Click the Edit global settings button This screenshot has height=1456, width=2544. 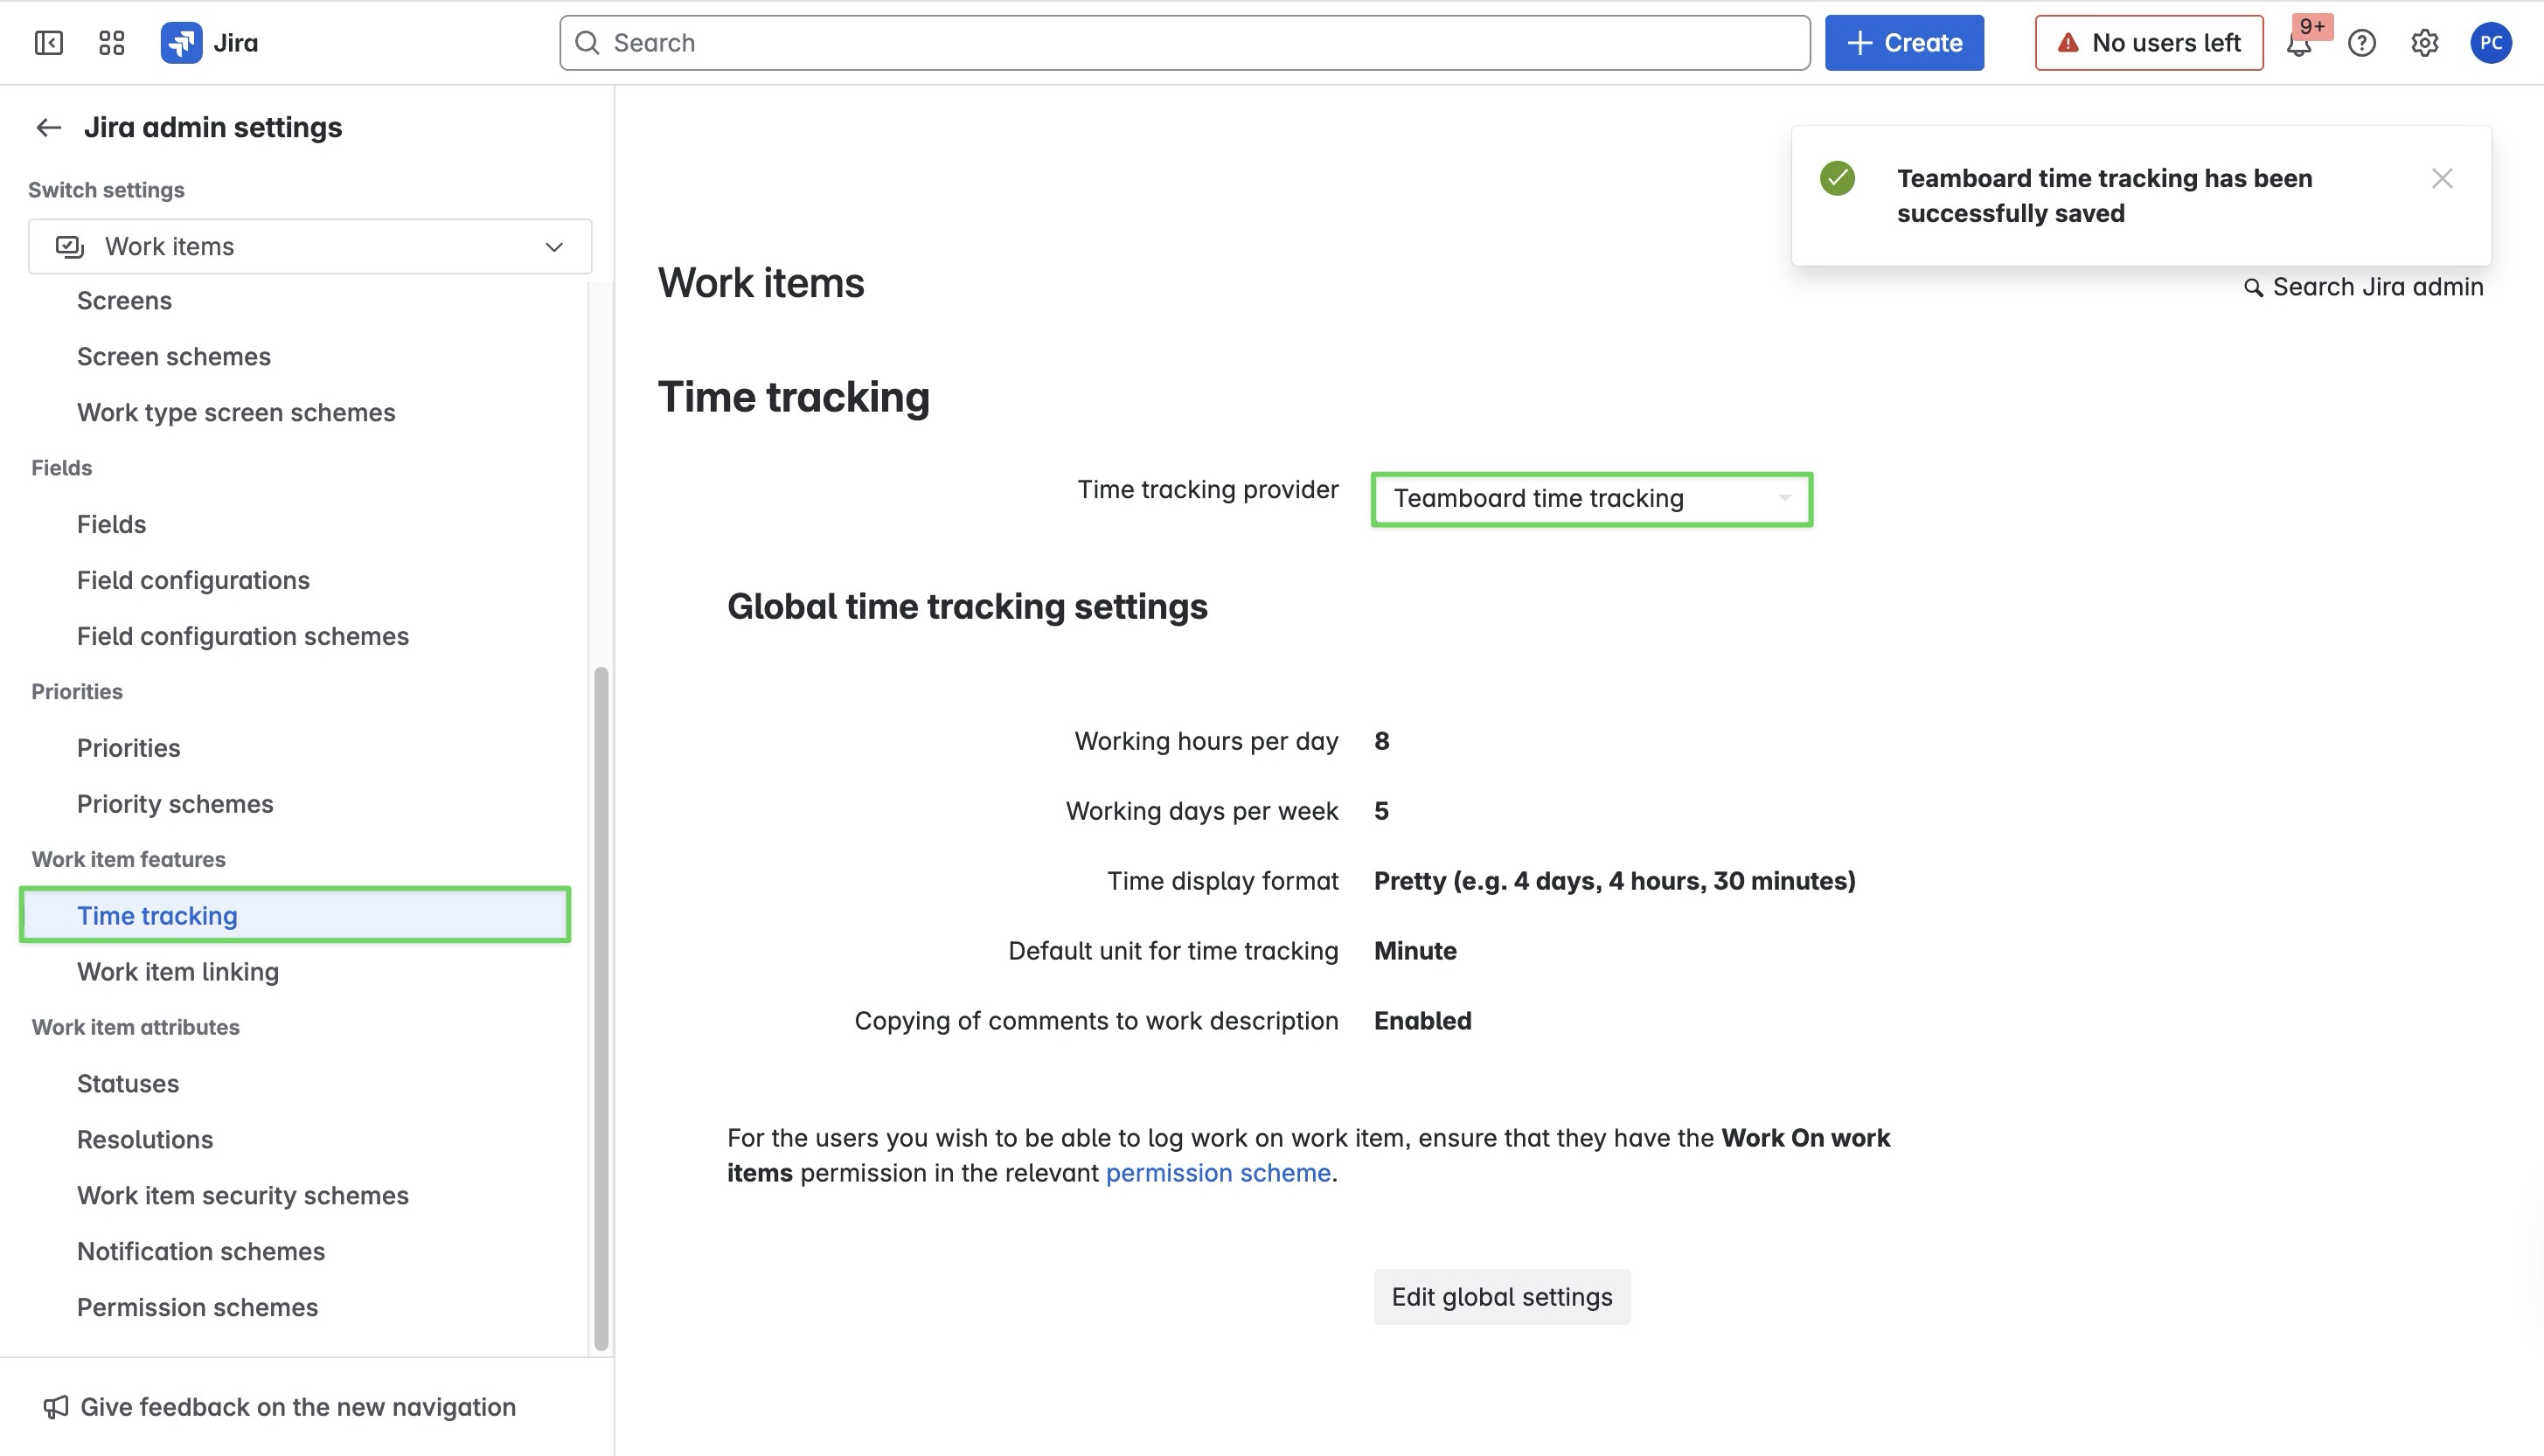[1501, 1297]
